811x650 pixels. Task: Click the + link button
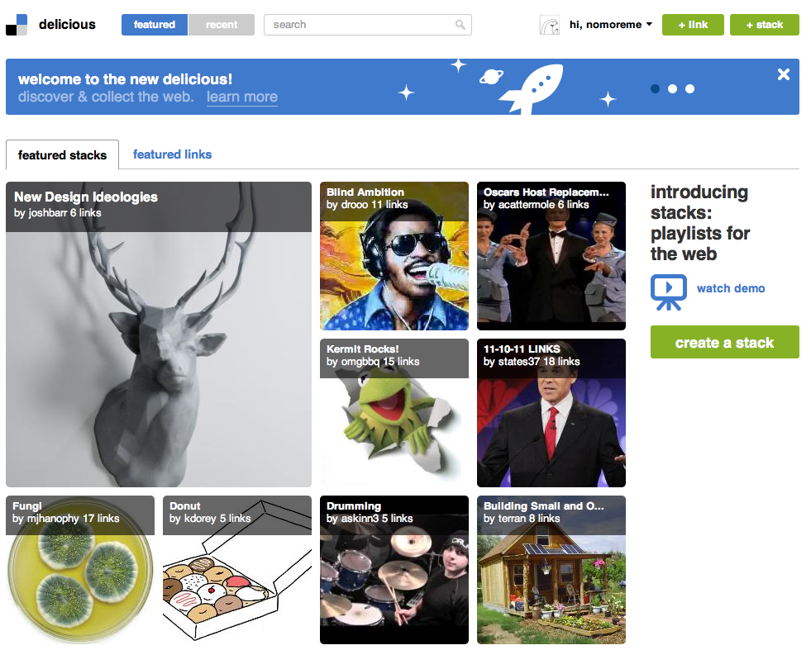(693, 25)
